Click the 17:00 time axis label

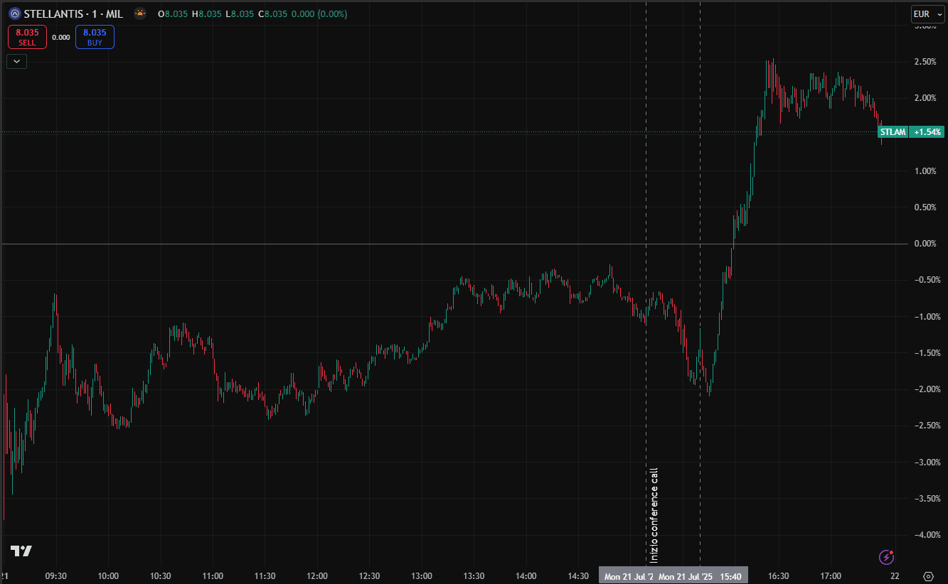[831, 576]
